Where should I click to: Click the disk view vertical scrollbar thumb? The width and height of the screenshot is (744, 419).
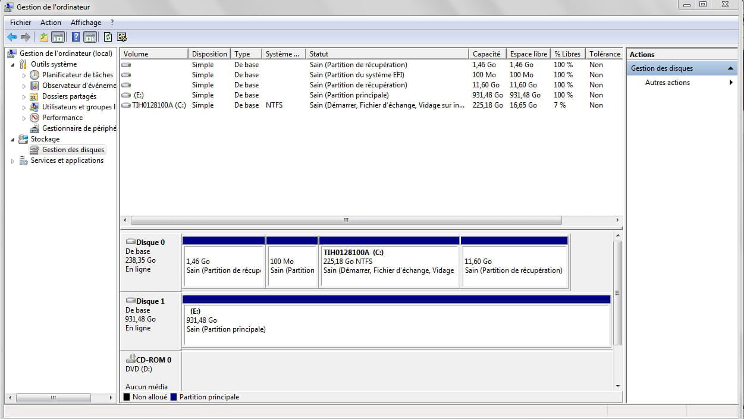617,292
